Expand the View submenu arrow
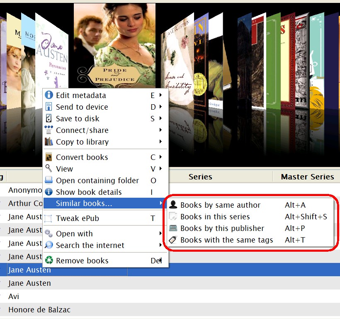 coord(161,169)
